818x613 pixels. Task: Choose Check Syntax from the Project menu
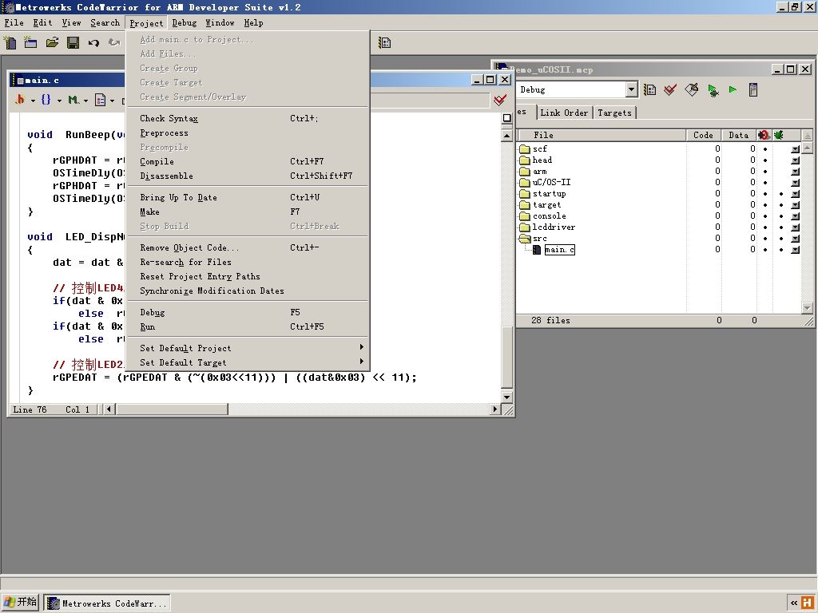click(248, 118)
